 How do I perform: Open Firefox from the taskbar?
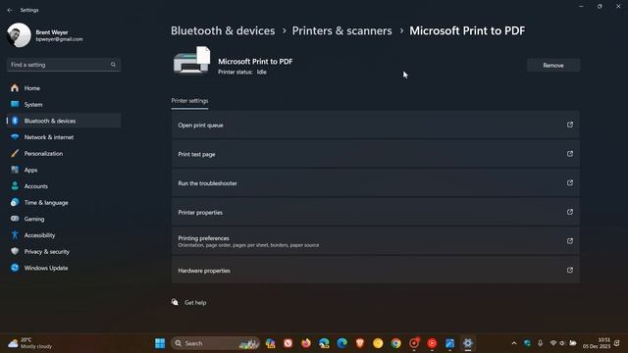(x=306, y=343)
